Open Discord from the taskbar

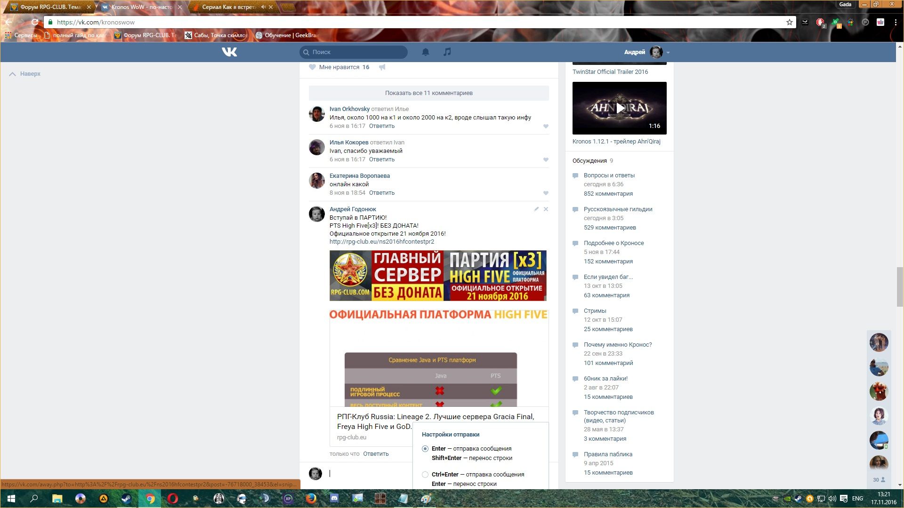pos(334,499)
